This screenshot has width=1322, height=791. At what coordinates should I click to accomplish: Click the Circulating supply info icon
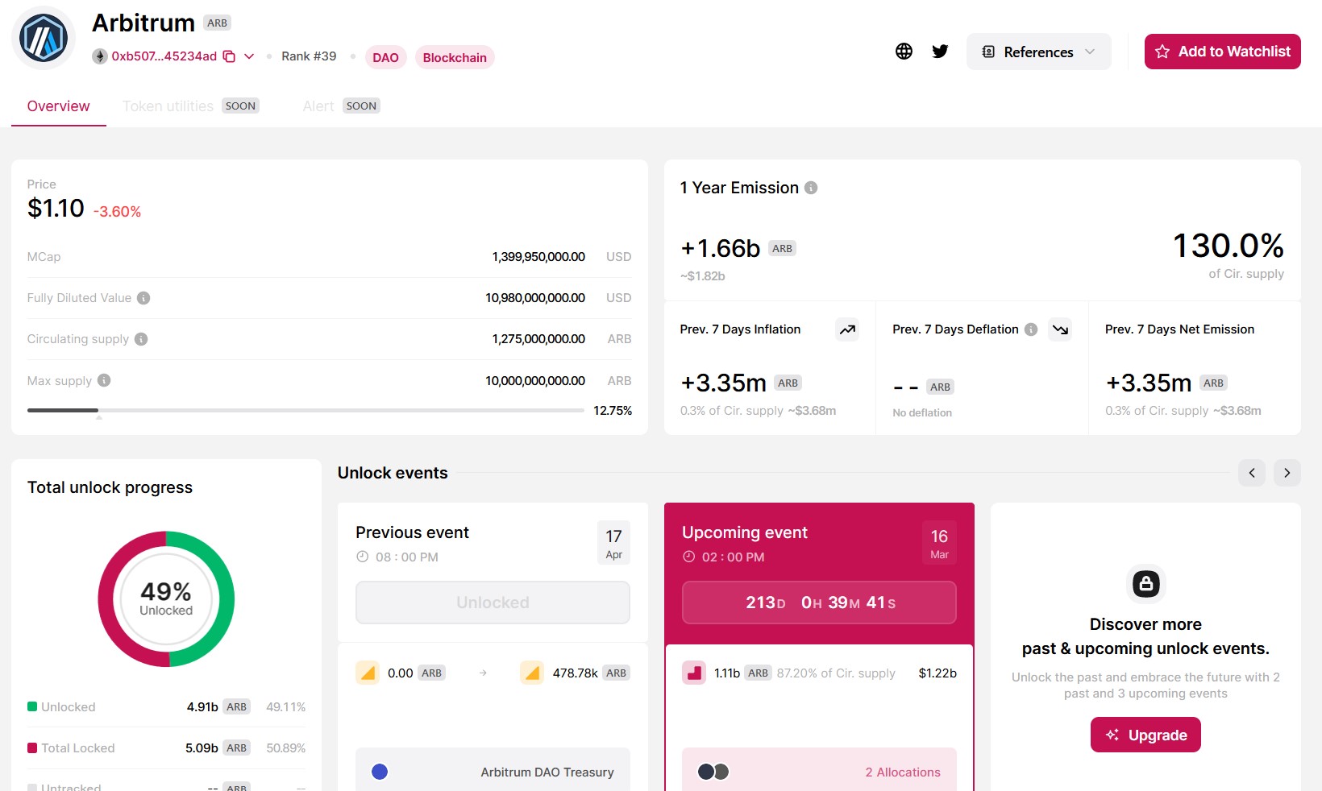coord(141,339)
